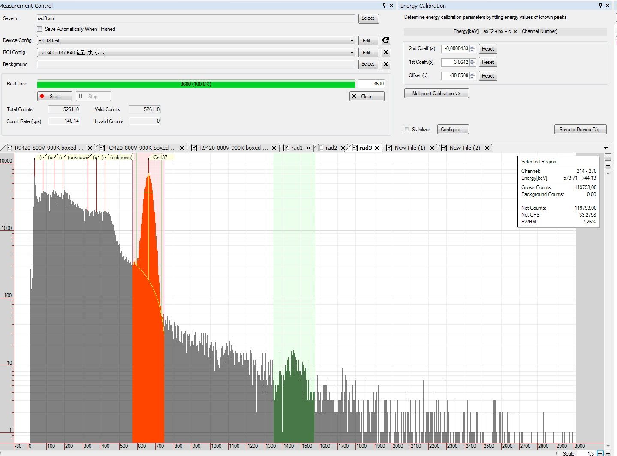Pin the Energy Calibration panel
Image resolution: width=617 pixels, height=456 pixels.
click(600, 6)
